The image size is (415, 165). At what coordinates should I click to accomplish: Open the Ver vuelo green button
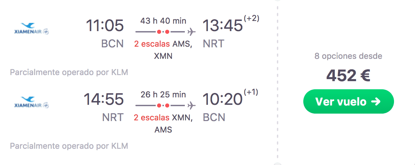(348, 101)
